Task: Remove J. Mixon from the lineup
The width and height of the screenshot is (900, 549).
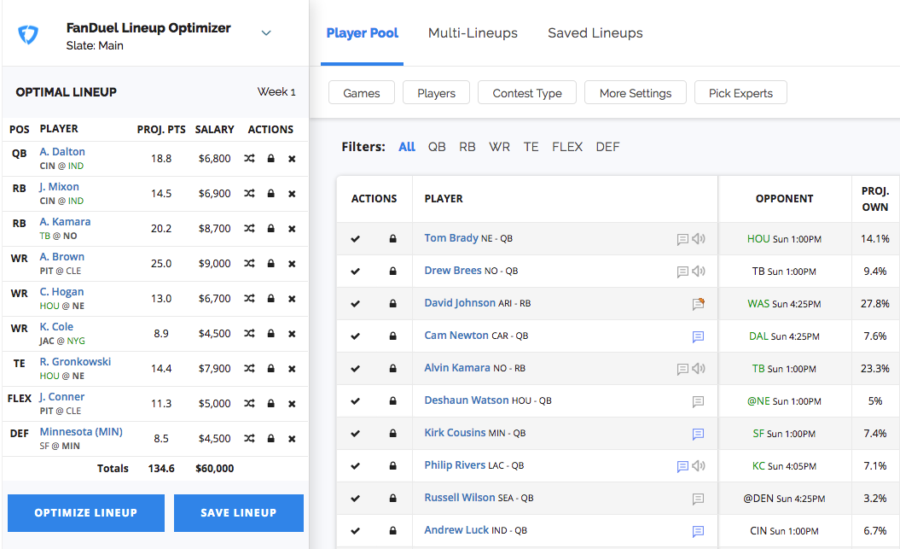Action: (x=292, y=194)
